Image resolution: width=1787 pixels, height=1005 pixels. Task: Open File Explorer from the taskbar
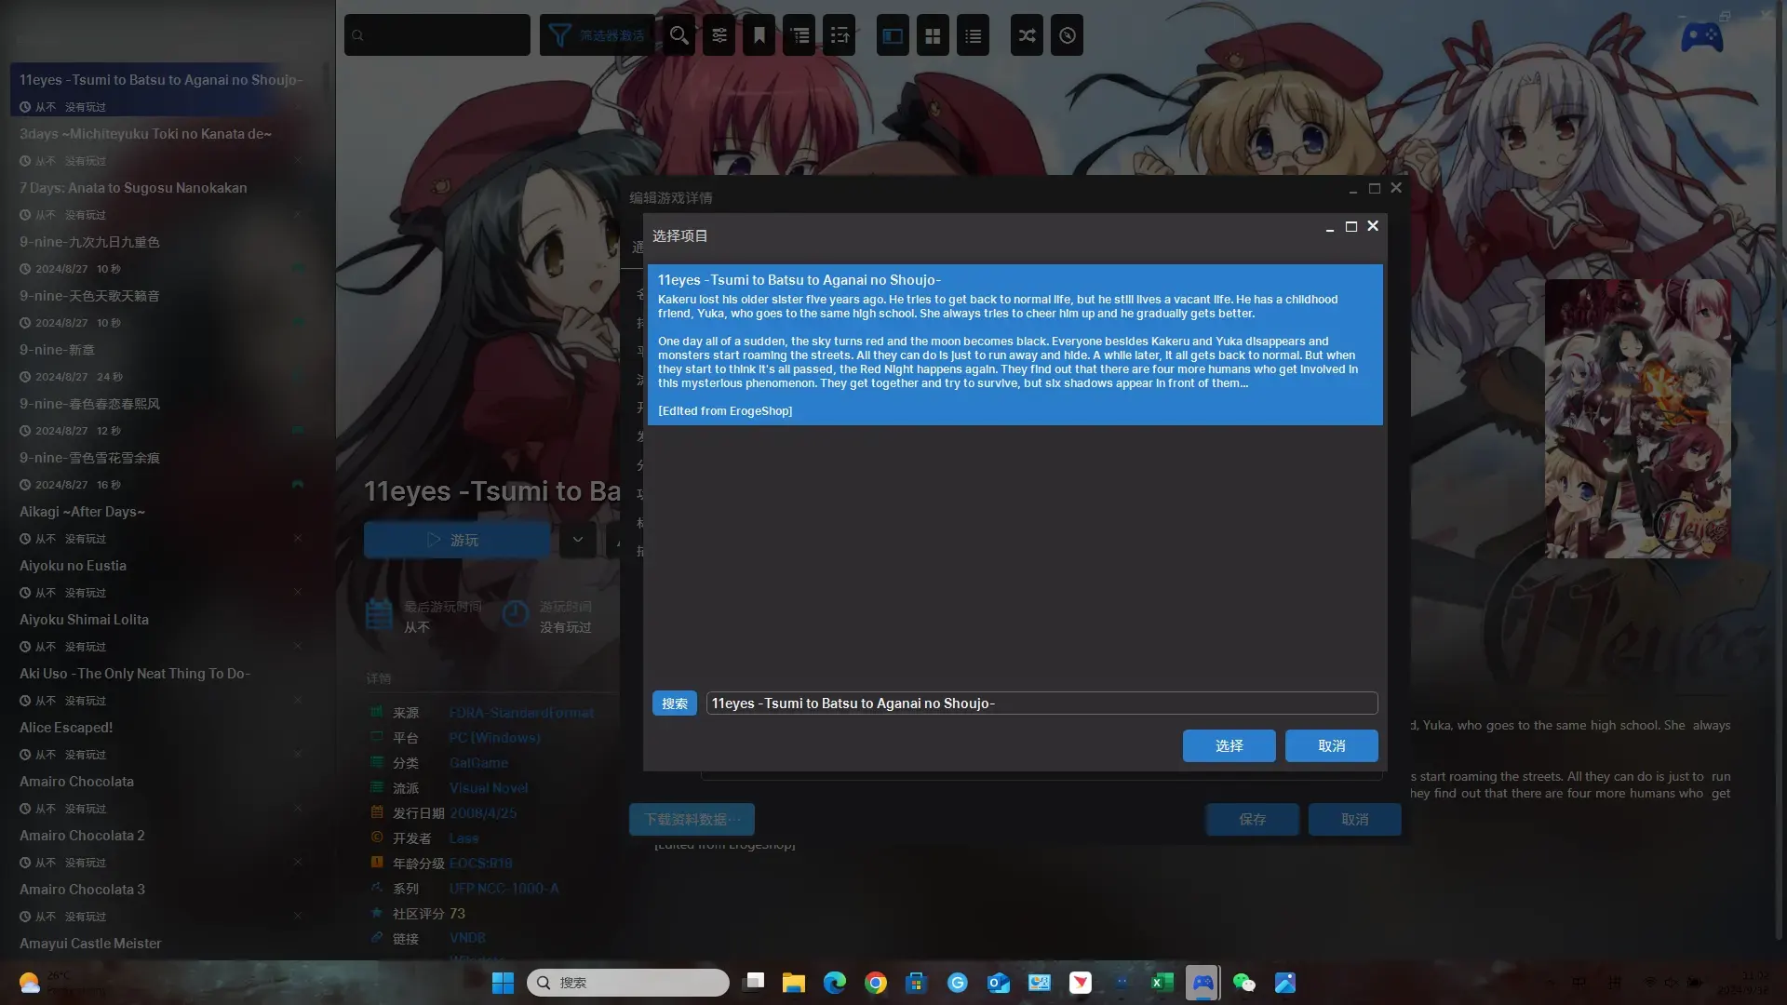click(794, 983)
